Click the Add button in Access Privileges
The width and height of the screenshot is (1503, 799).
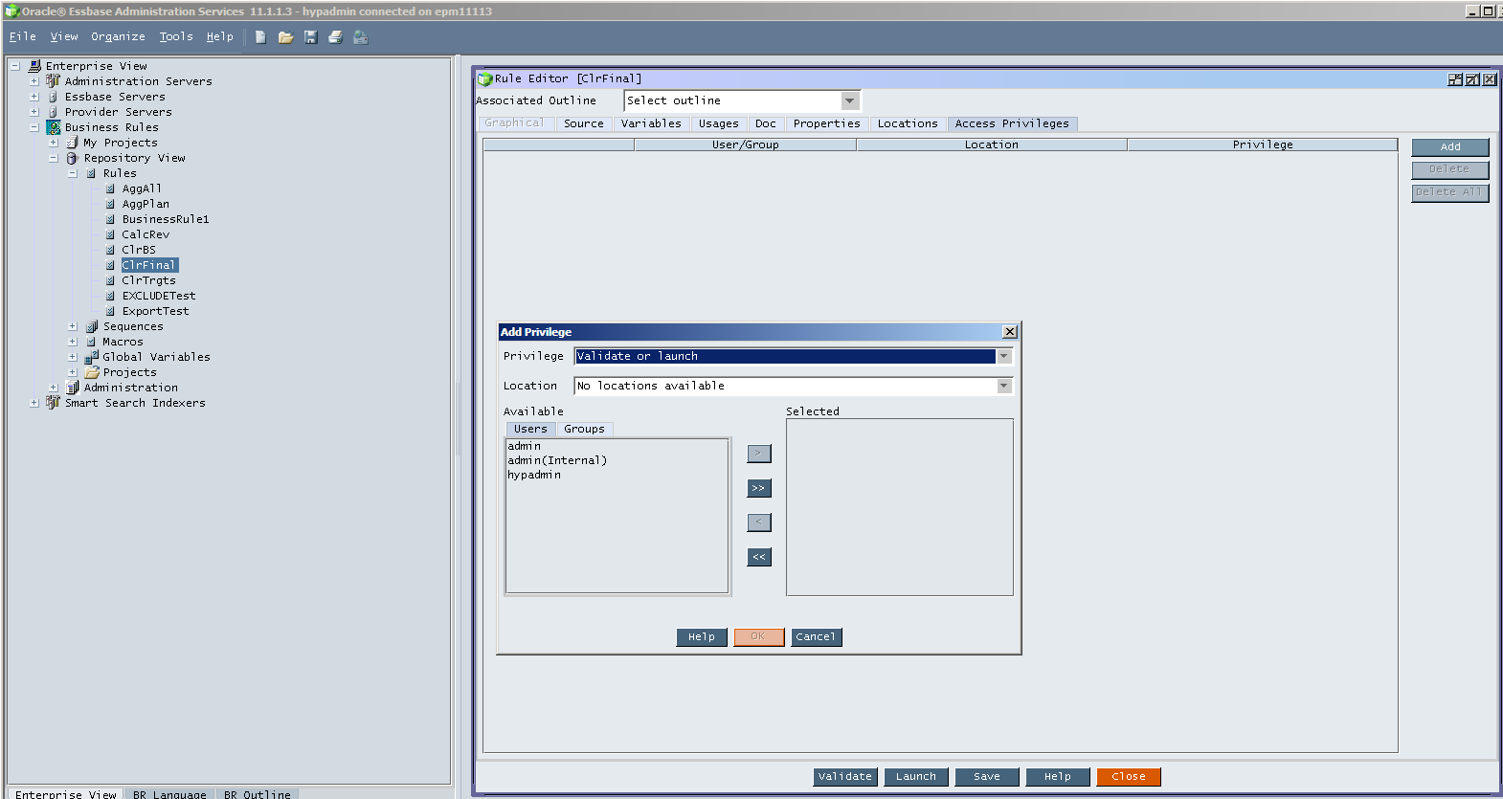1450,147
